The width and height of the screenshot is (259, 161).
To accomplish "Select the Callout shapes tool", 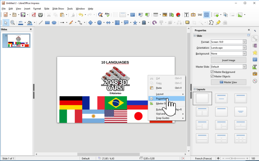I will pos(126,23).
